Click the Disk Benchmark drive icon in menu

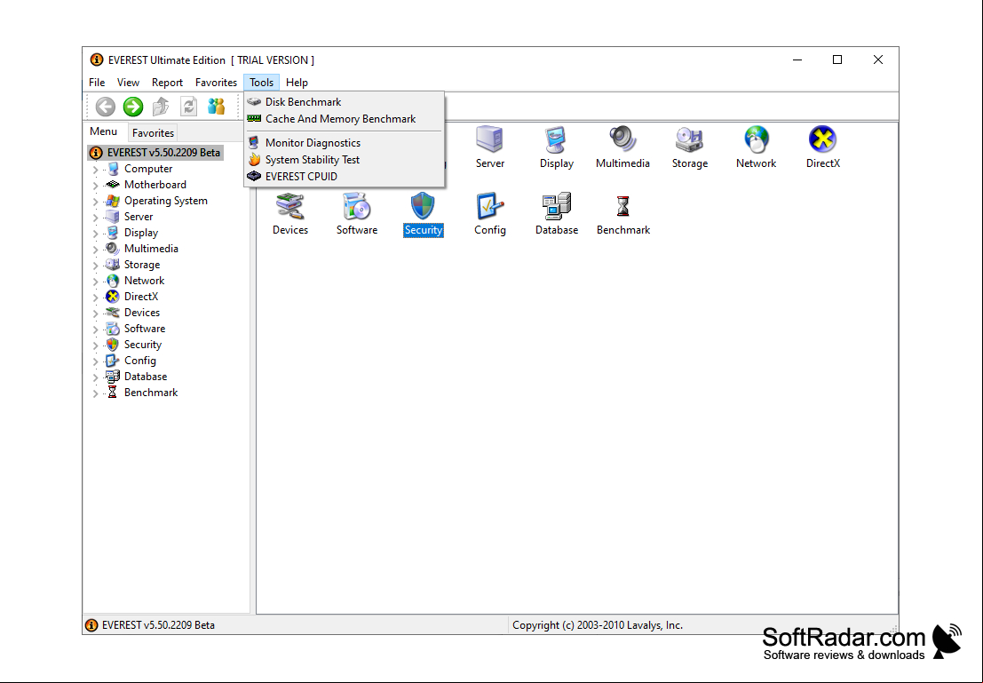(254, 101)
